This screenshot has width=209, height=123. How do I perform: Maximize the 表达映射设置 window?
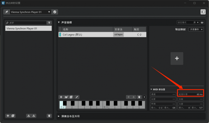[x=195, y=3]
